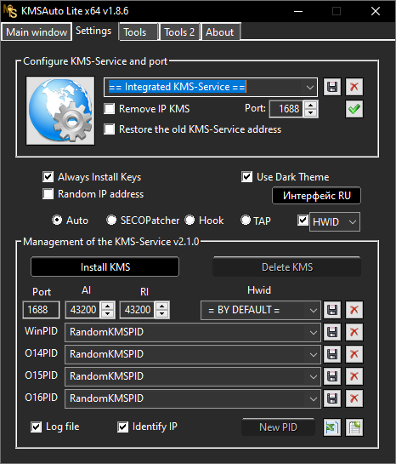This screenshot has height=464, width=396.
Task: Enable Random IP address option
Action: click(48, 194)
